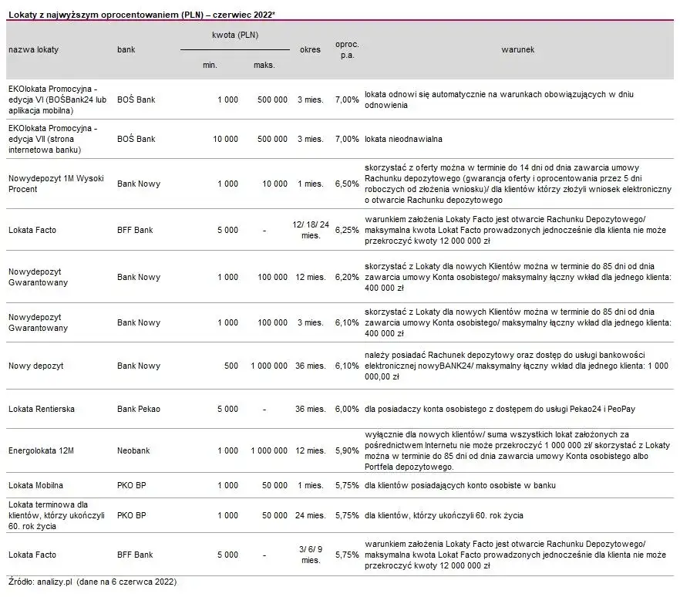680x597 pixels.
Task: Select the "Neobank" bank cell
Action: pyautogui.click(x=133, y=450)
